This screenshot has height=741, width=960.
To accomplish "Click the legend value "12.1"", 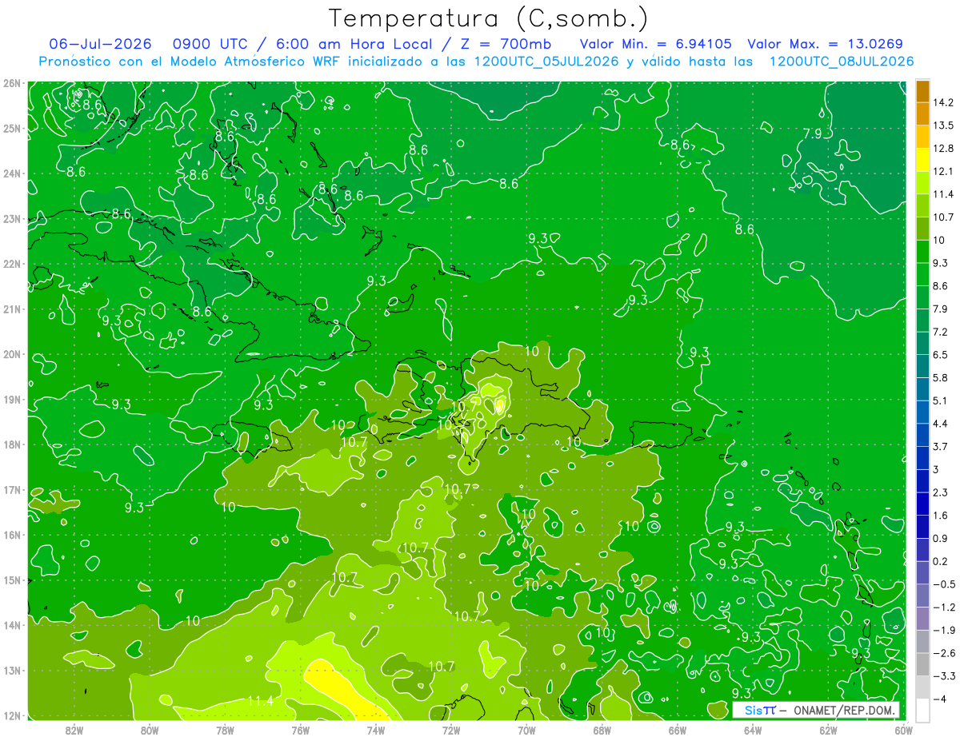I will (x=942, y=171).
